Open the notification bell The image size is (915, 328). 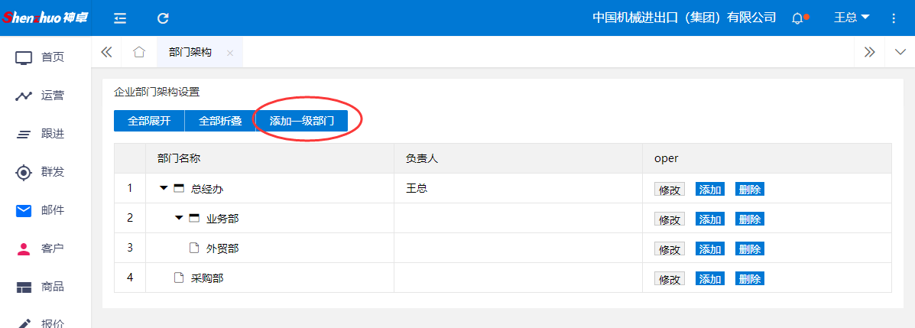(798, 18)
